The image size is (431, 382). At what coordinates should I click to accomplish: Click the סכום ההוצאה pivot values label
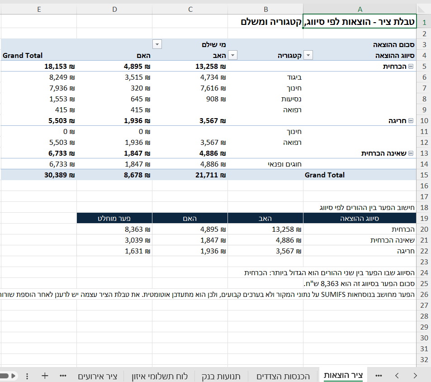(x=360, y=44)
